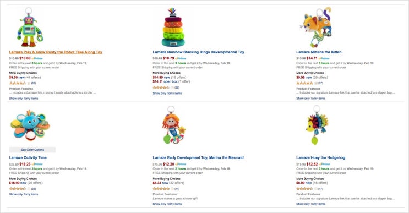
Task: Click the Rainbow Stacking Rings product image
Action: point(173,28)
